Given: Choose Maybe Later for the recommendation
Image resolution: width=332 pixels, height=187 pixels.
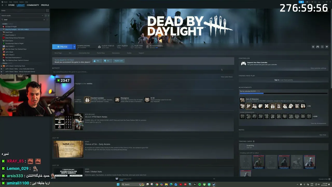Looking at the screenshot, I should click(119, 61).
